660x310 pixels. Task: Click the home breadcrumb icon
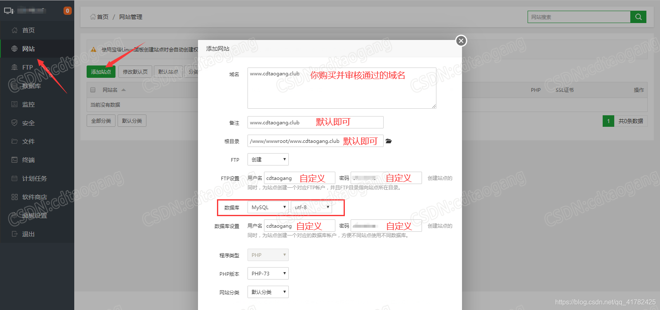tap(93, 17)
